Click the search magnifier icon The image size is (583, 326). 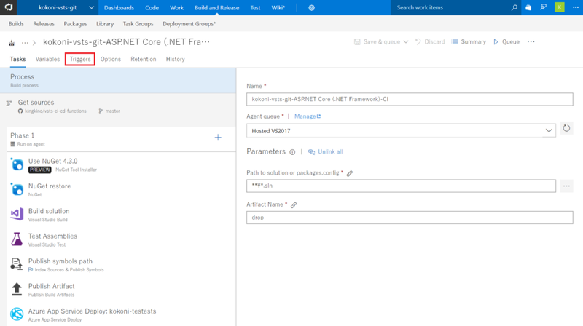point(514,7)
